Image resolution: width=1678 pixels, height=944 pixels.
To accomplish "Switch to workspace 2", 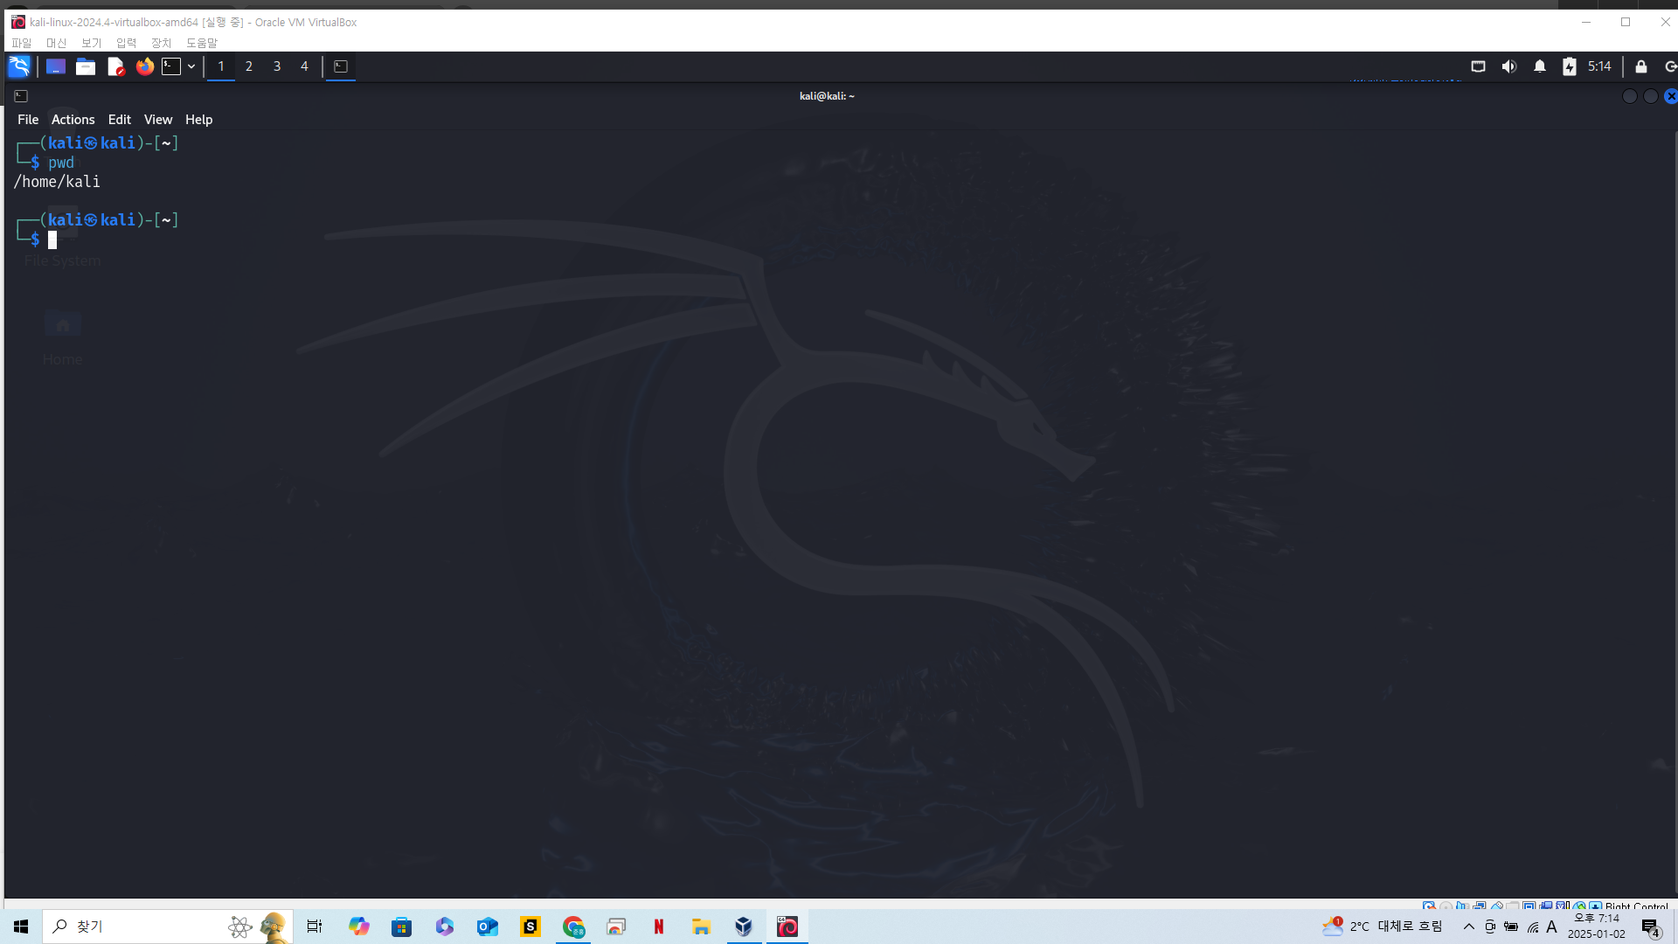I will 249,66.
